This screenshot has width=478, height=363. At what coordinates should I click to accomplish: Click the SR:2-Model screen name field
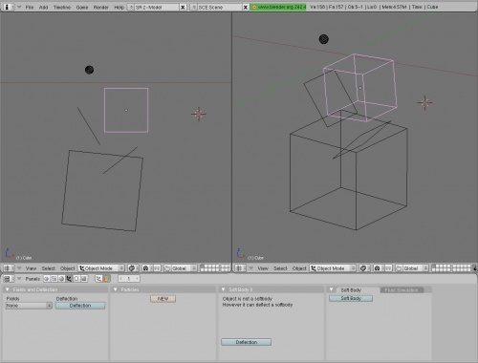pyautogui.click(x=157, y=7)
